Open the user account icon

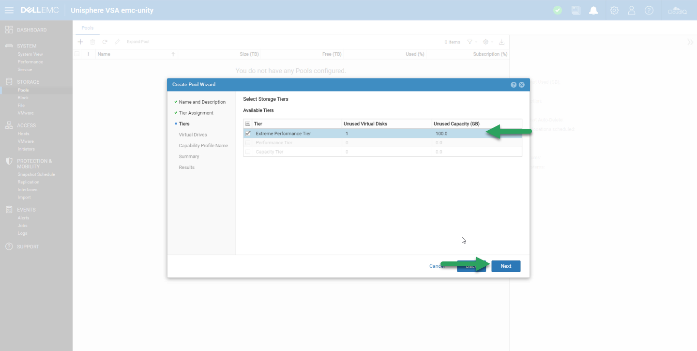632,10
